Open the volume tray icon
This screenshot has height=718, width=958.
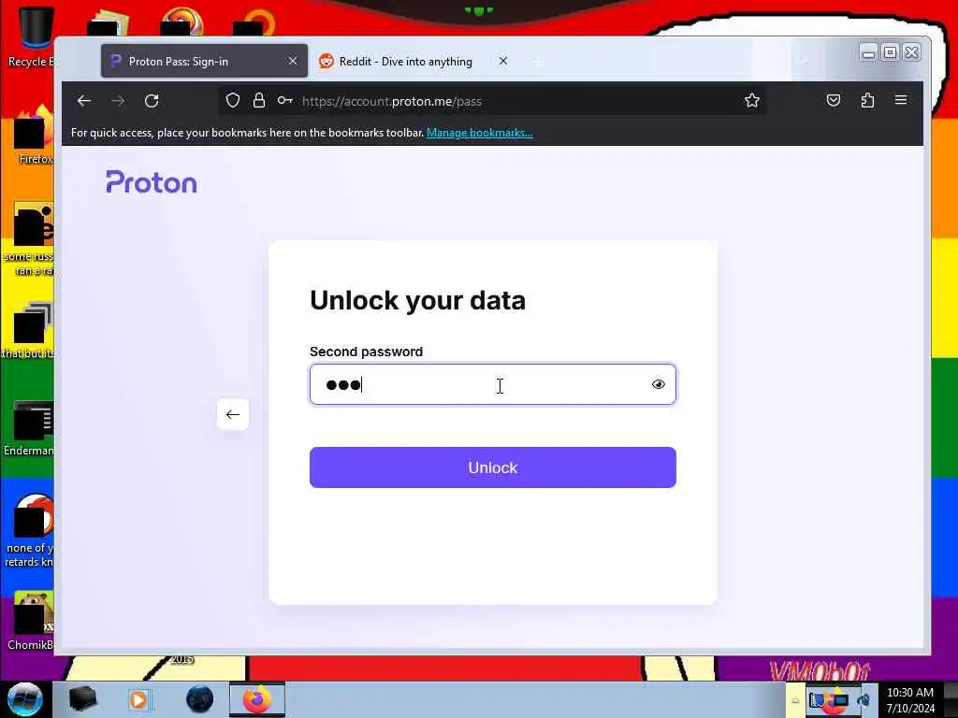coord(864,699)
